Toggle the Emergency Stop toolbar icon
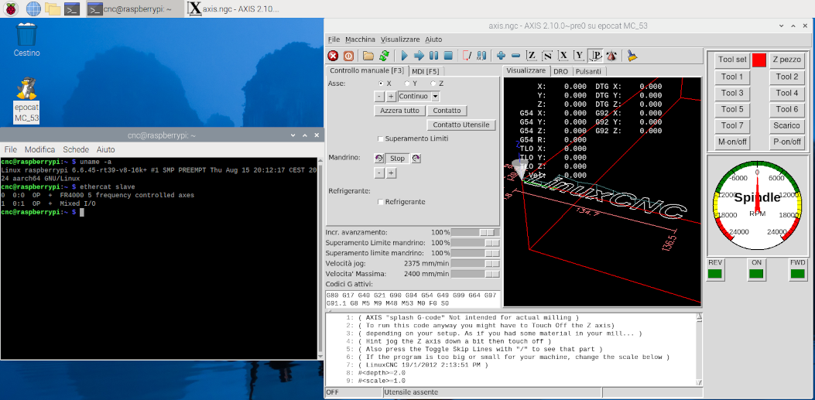815x400 pixels. click(x=333, y=56)
